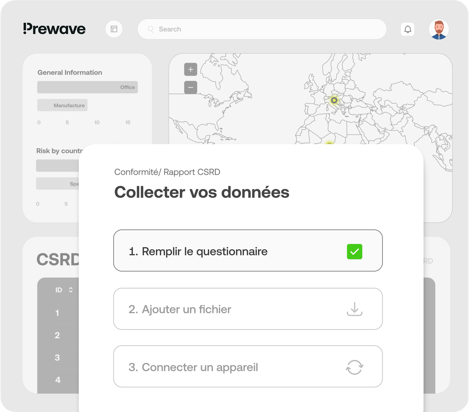The image size is (469, 412).
Task: Select table row with ID 4
Action: (58, 380)
